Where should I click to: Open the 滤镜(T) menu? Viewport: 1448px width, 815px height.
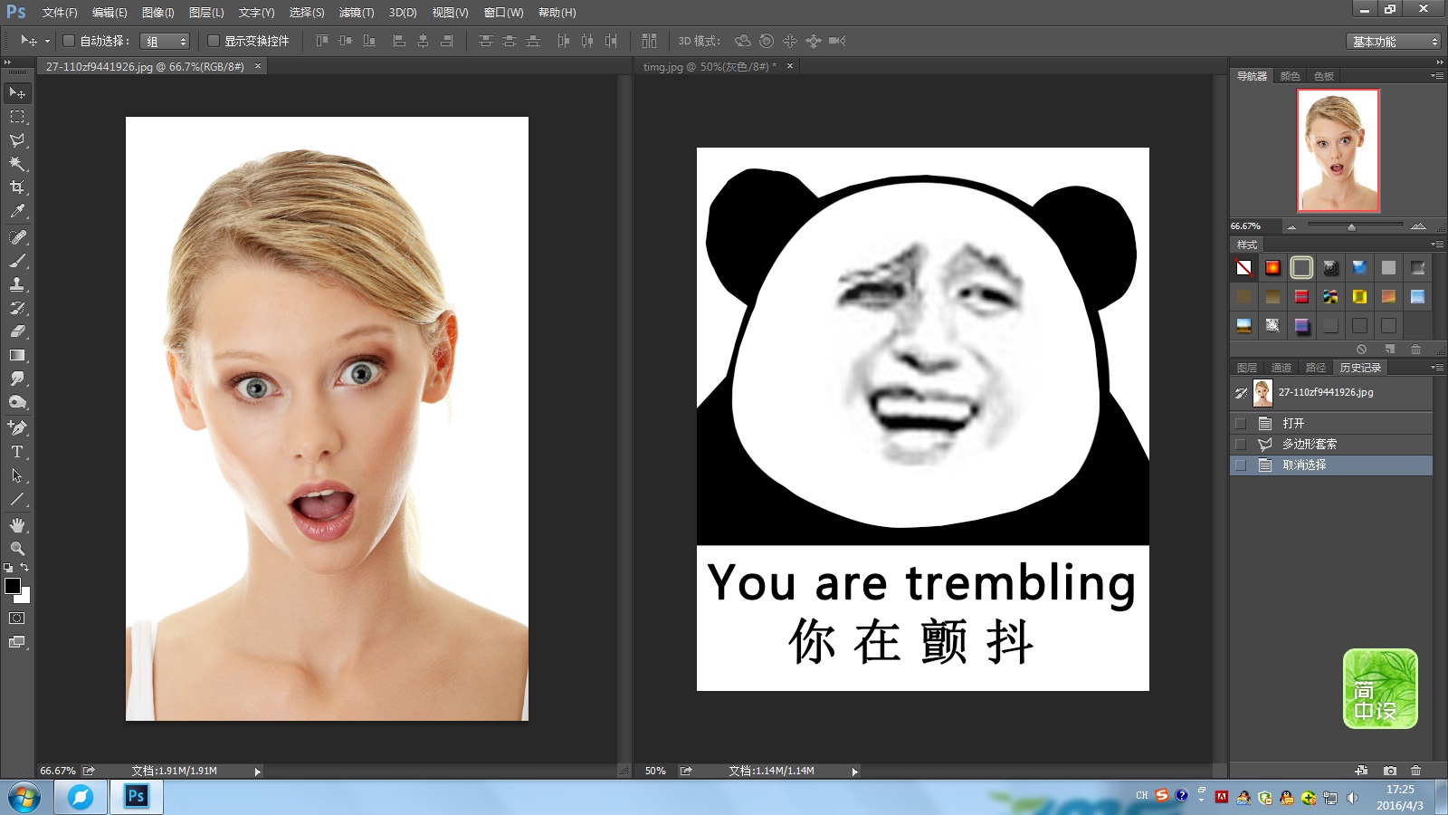[356, 13]
